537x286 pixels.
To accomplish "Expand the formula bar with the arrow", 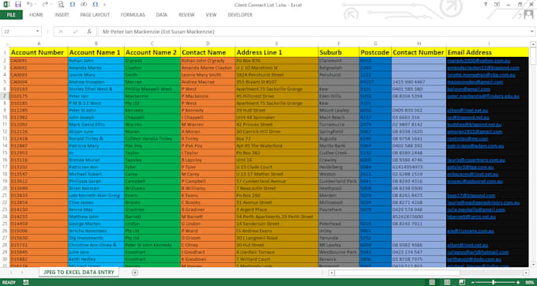I will (x=532, y=32).
